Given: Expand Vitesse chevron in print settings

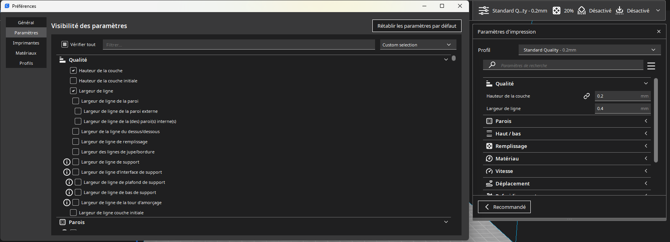Looking at the screenshot, I should 646,171.
